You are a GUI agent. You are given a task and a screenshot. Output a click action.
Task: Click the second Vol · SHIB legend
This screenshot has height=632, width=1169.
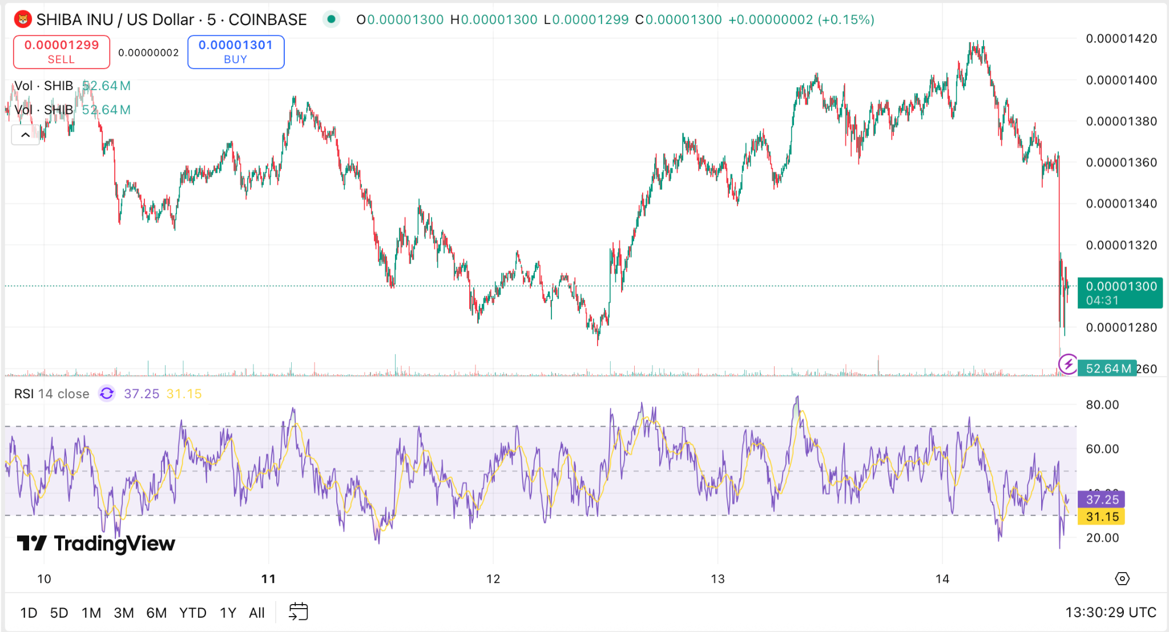click(43, 110)
